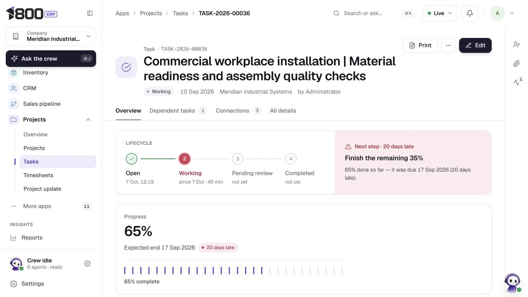Viewport: 528px width, 297px height.
Task: Focus the Search or ask field
Action: coord(374,13)
